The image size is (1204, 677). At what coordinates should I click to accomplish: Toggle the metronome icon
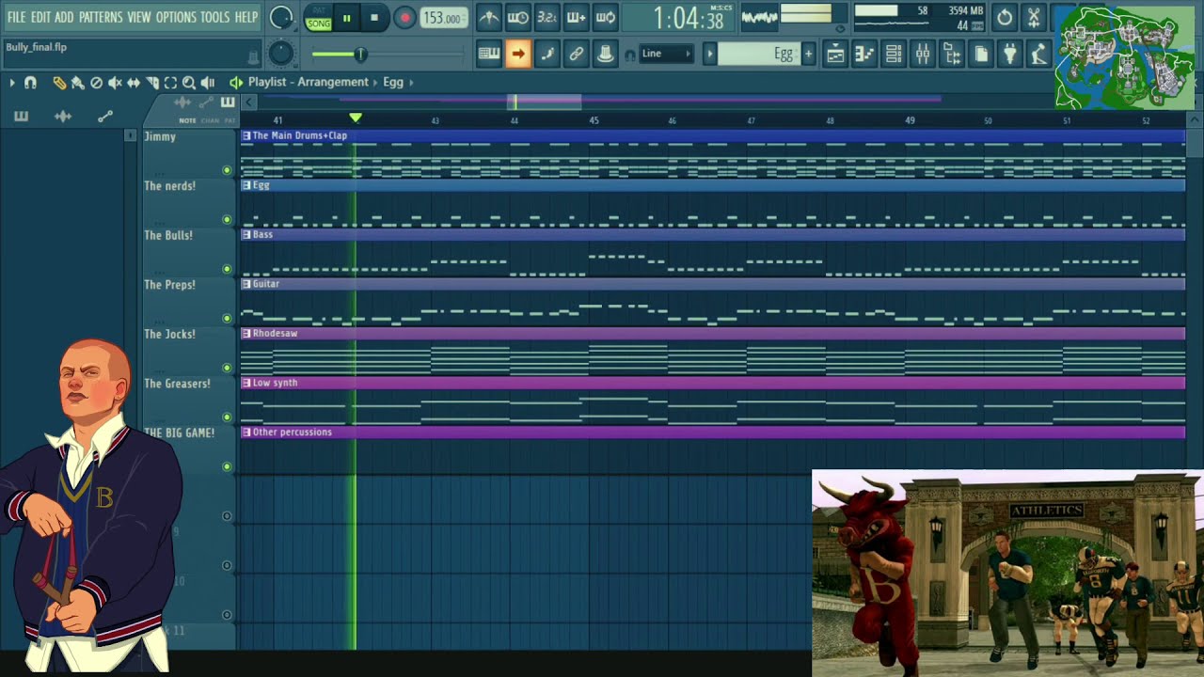point(488,17)
